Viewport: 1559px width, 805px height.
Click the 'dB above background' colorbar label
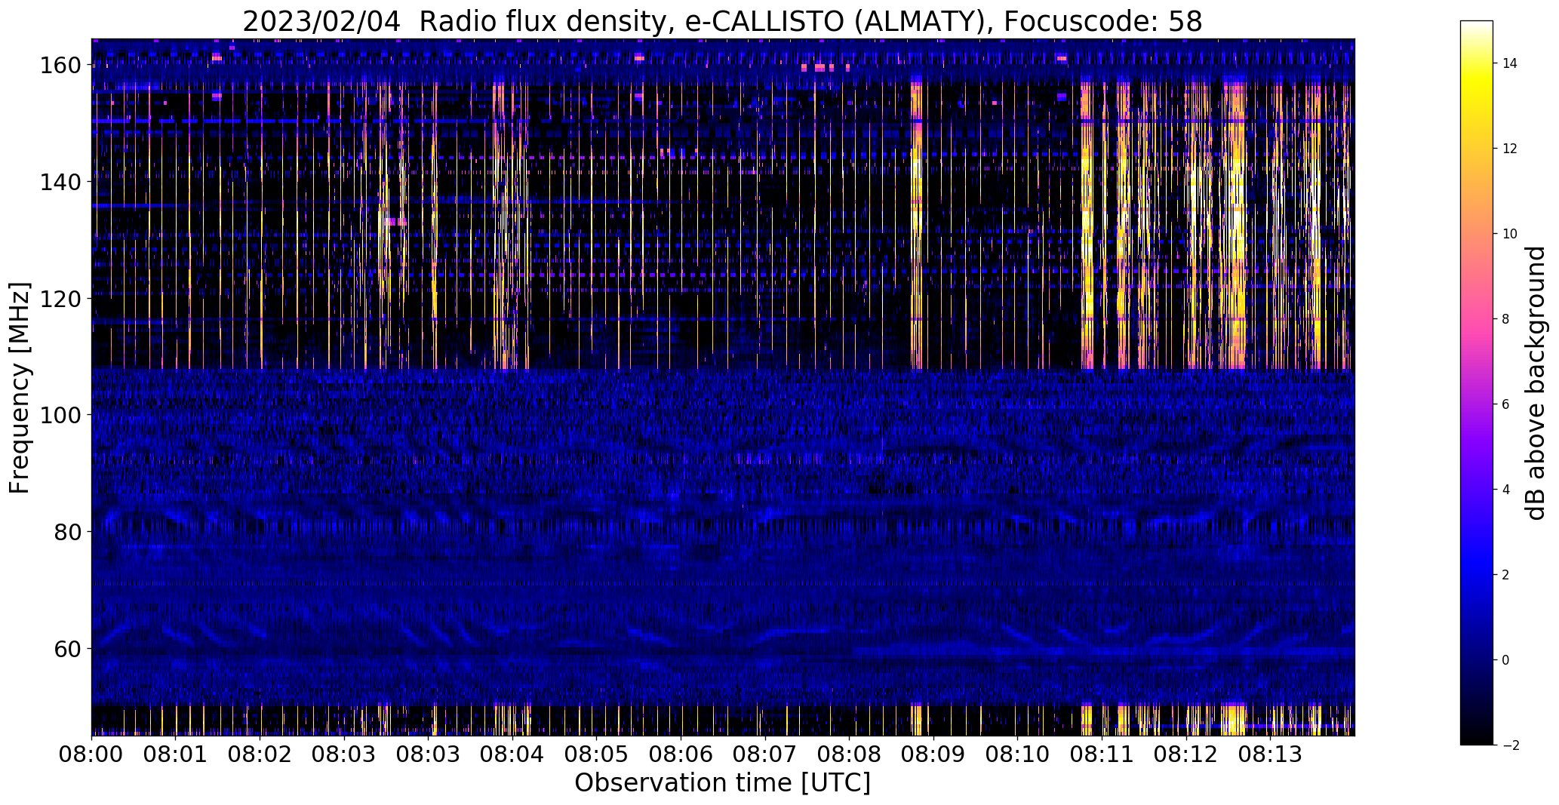coord(1536,383)
